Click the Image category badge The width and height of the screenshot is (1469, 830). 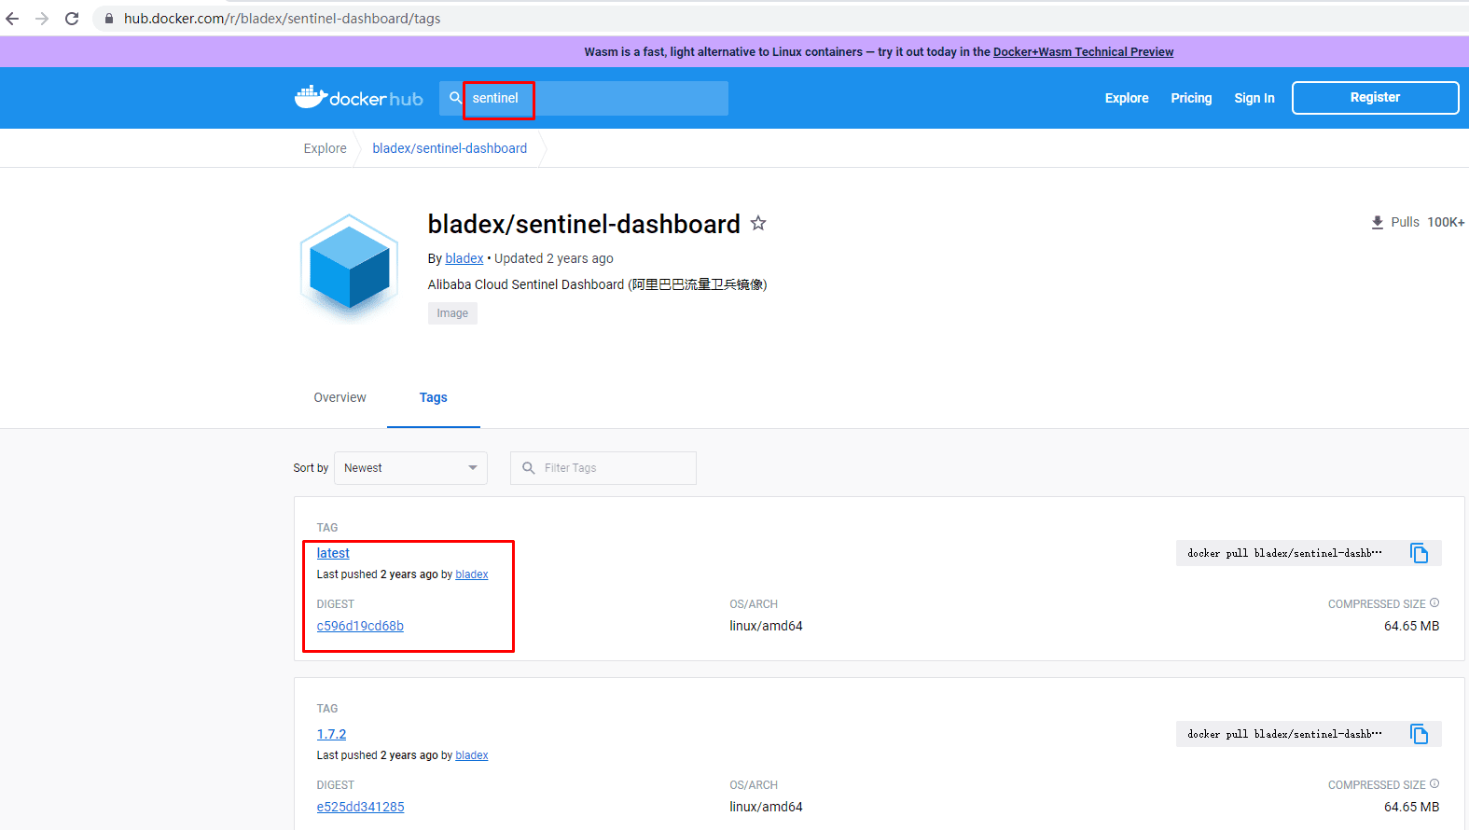click(x=452, y=313)
